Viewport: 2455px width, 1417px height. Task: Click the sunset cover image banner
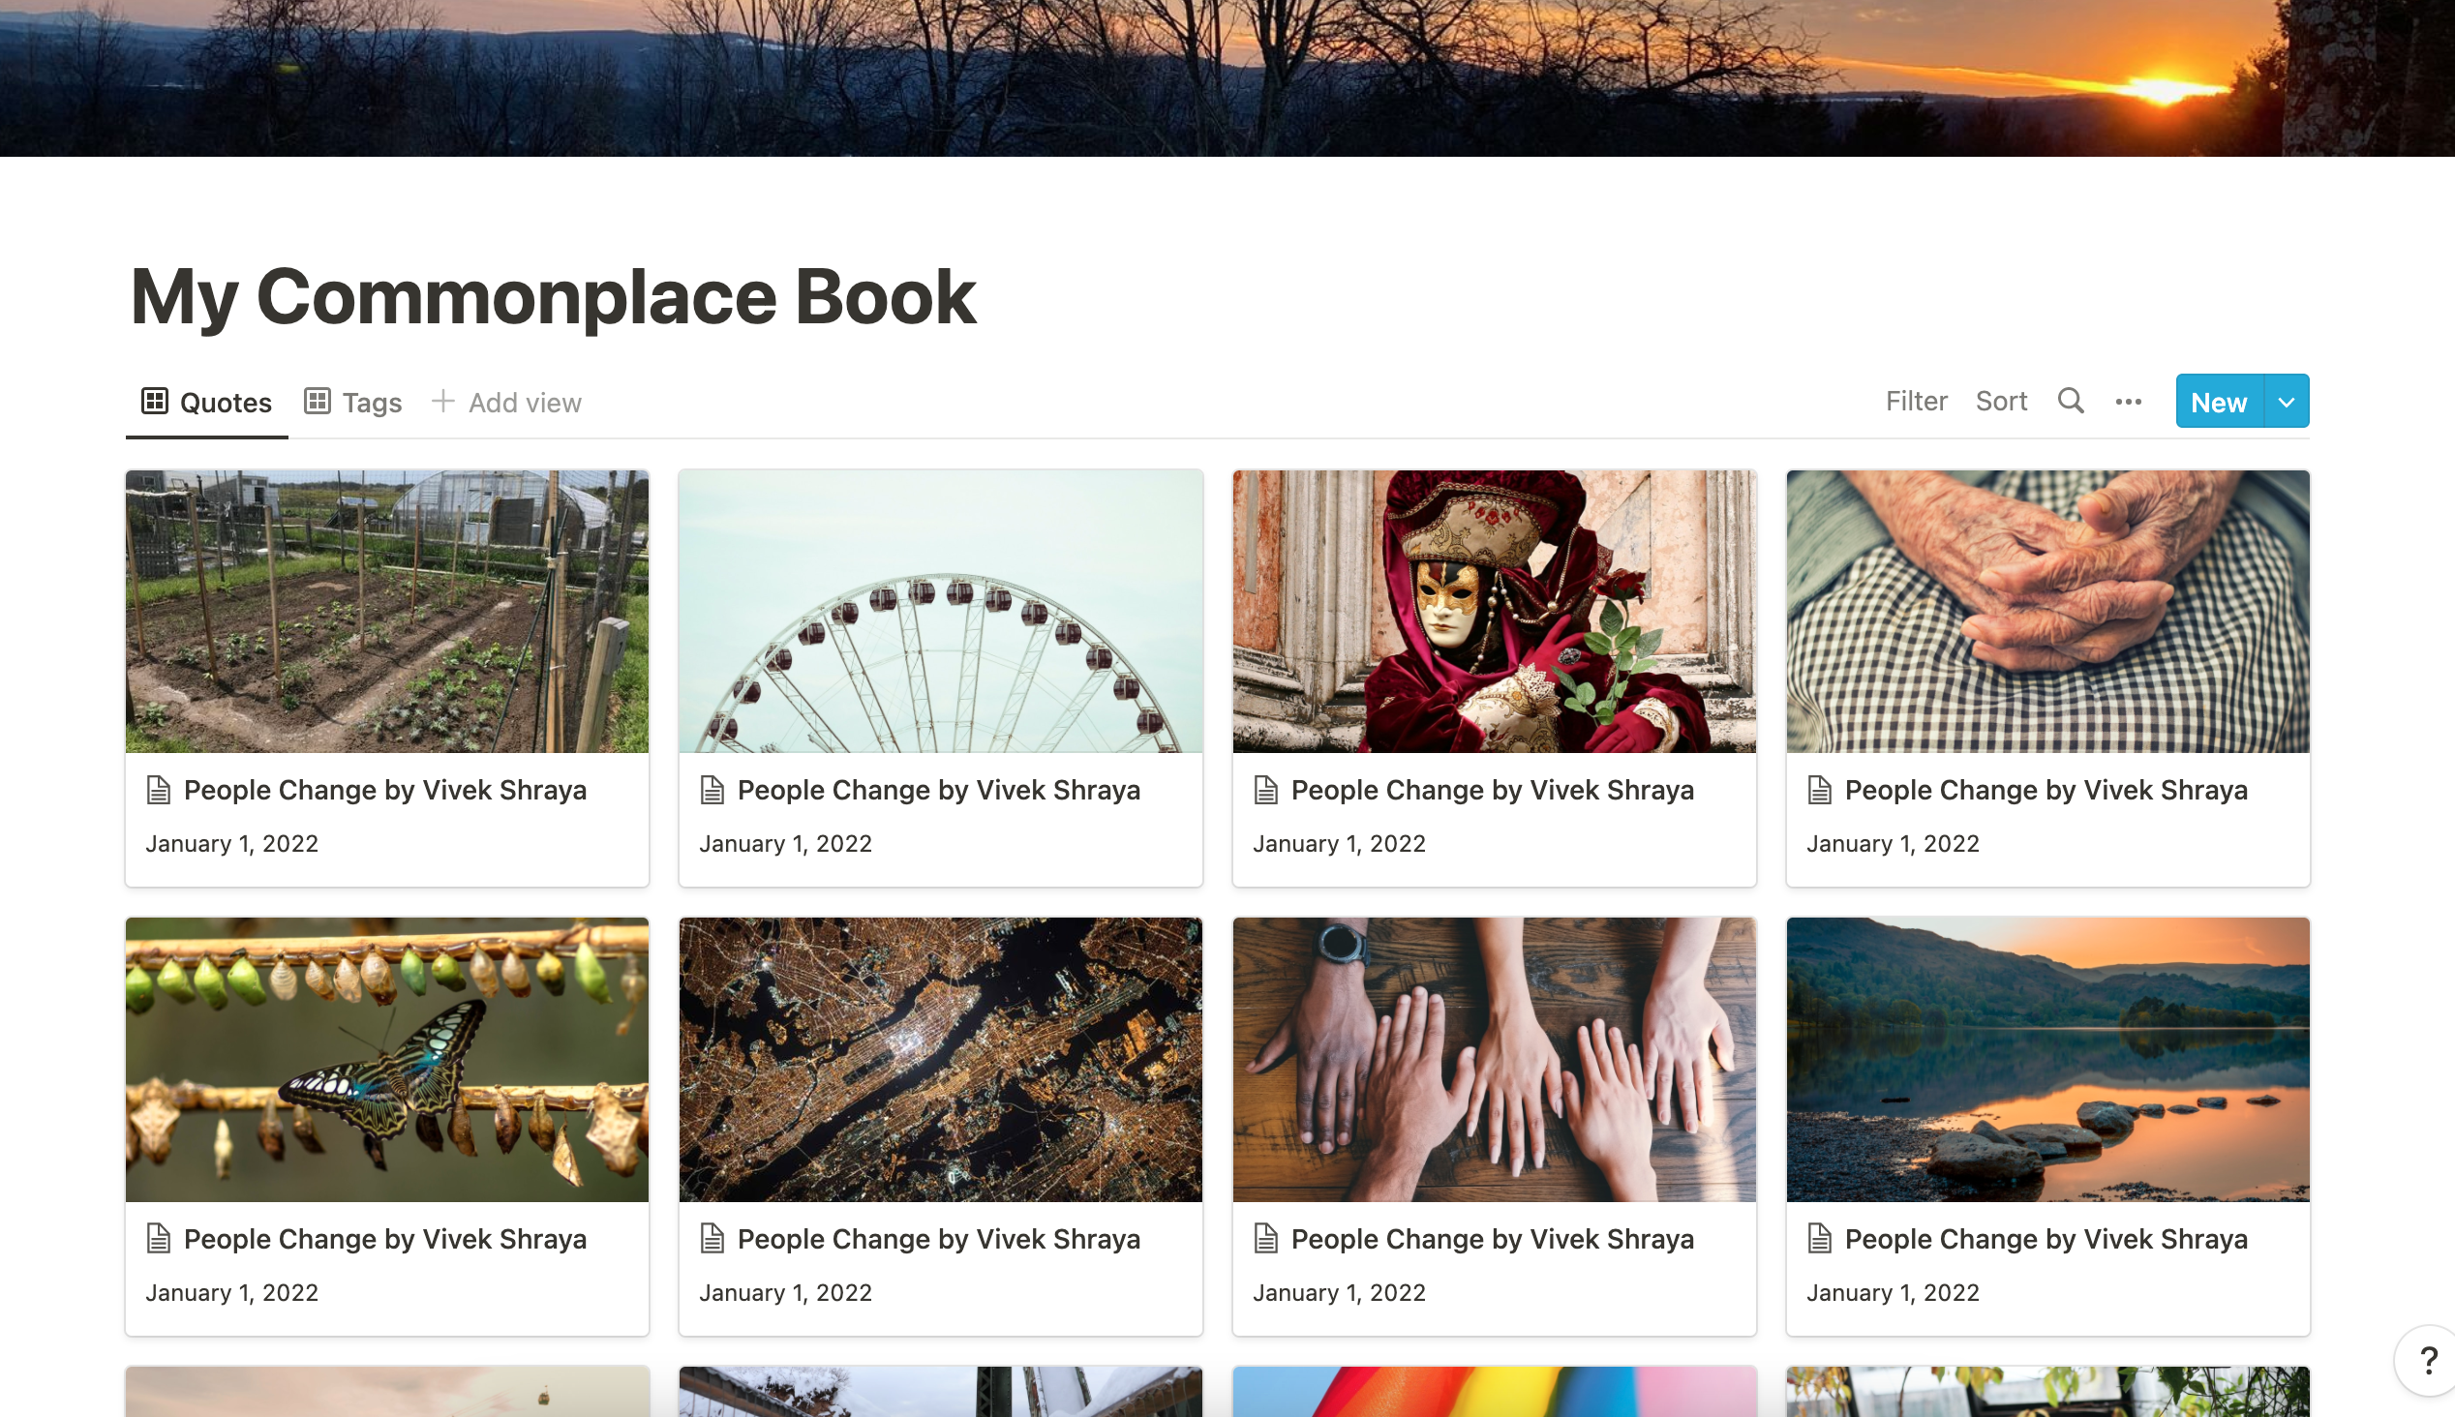[x=1227, y=77]
